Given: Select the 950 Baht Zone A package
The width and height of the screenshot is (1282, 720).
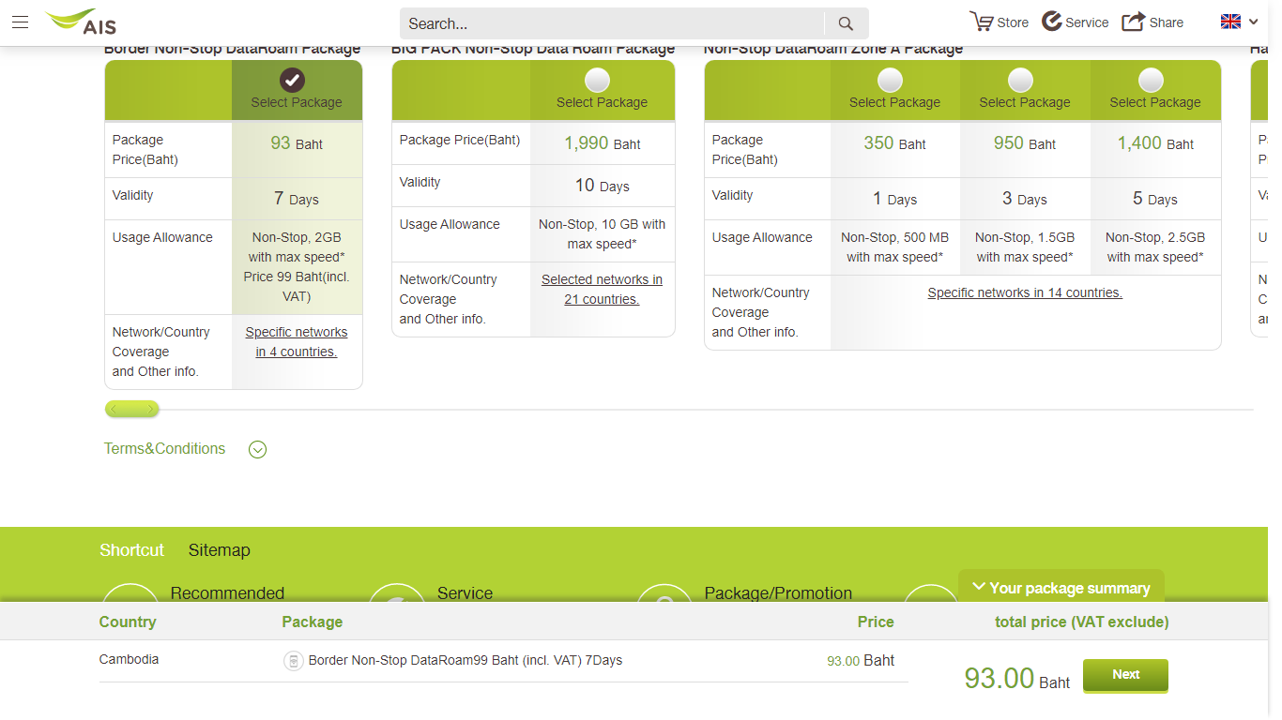Looking at the screenshot, I should tap(1020, 80).
